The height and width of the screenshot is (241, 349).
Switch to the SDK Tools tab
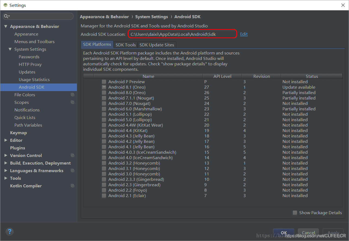pos(125,45)
